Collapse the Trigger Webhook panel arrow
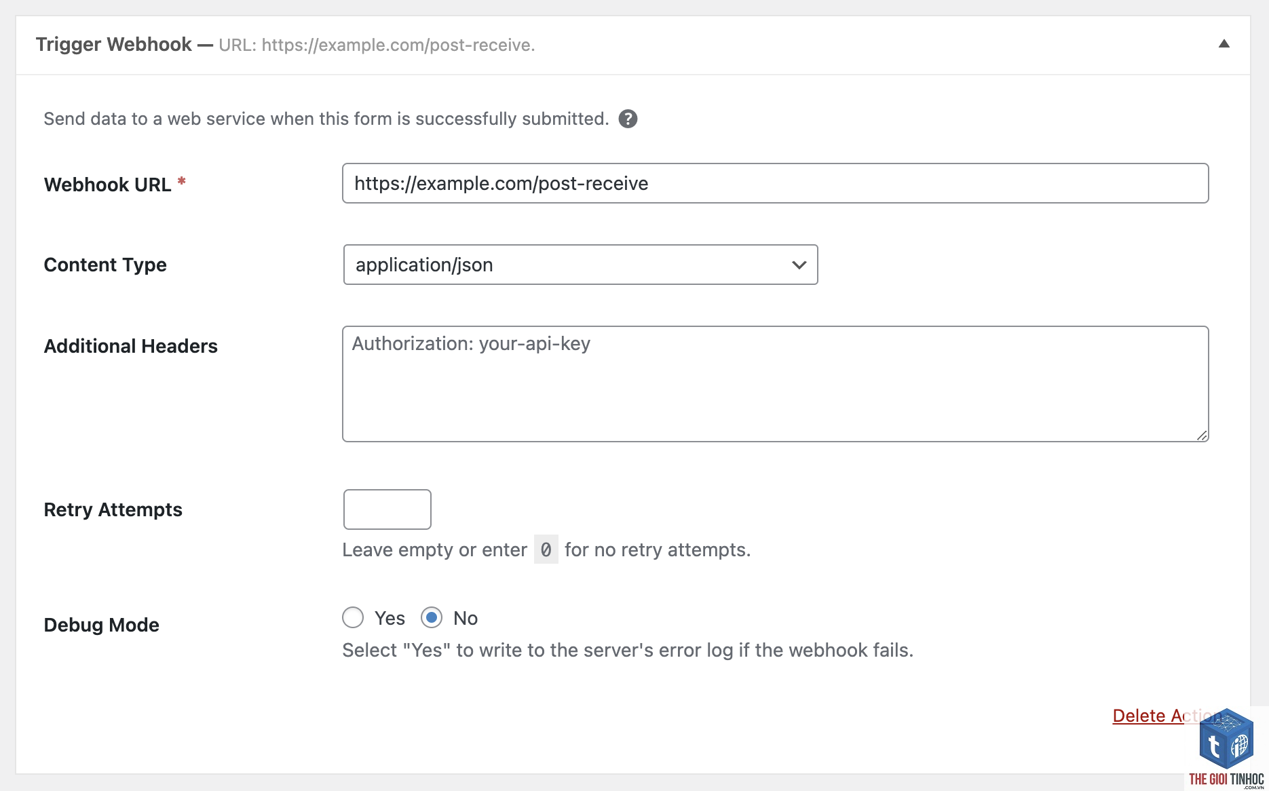This screenshot has width=1269, height=791. tap(1224, 44)
